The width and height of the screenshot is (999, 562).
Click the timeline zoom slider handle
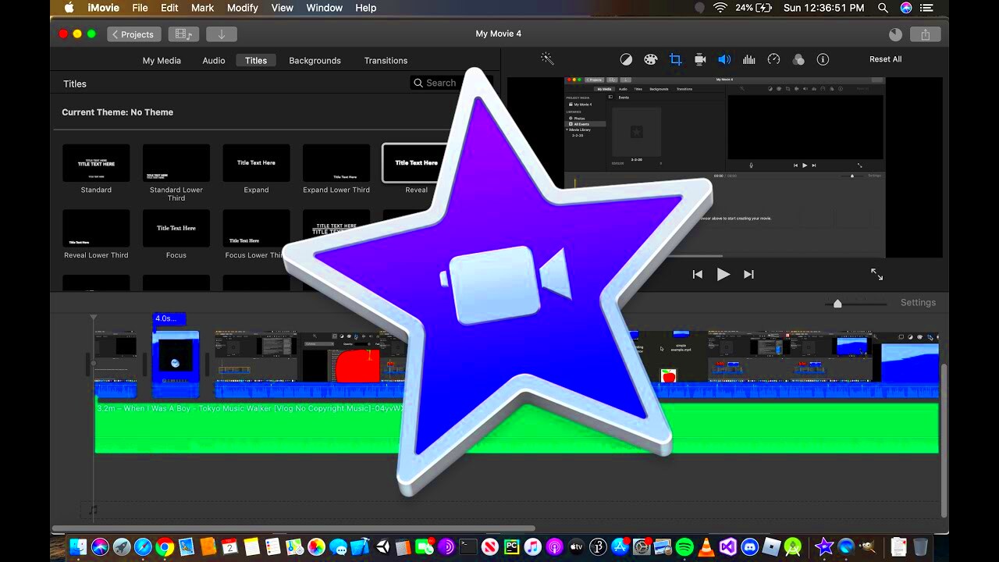837,303
